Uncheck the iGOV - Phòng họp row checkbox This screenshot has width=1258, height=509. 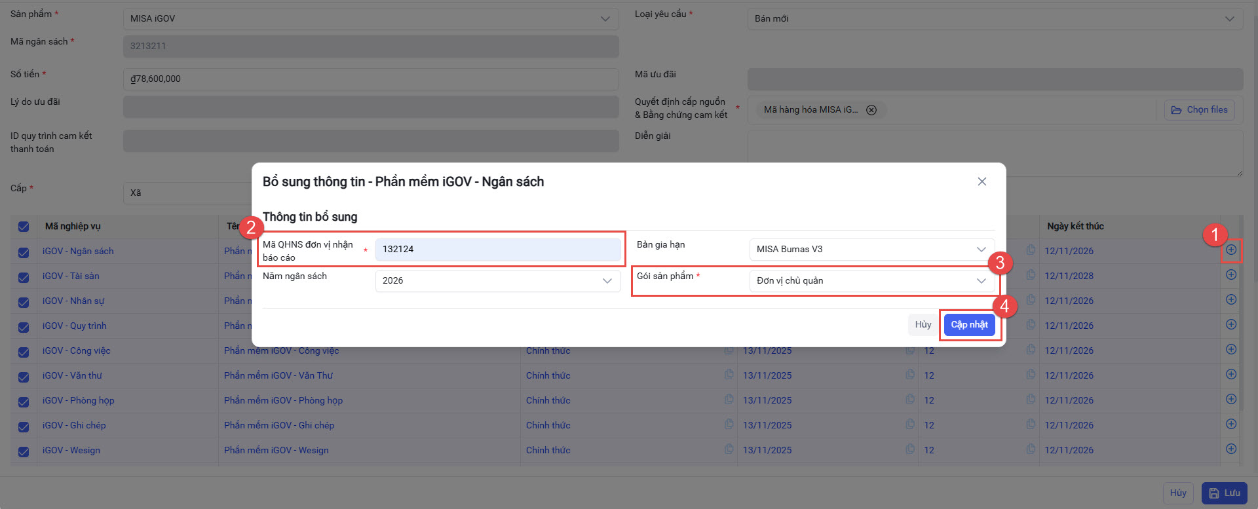24,402
